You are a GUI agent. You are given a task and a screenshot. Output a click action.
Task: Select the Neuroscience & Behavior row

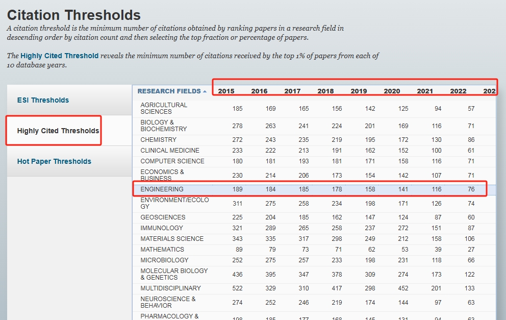pyautogui.click(x=168, y=302)
